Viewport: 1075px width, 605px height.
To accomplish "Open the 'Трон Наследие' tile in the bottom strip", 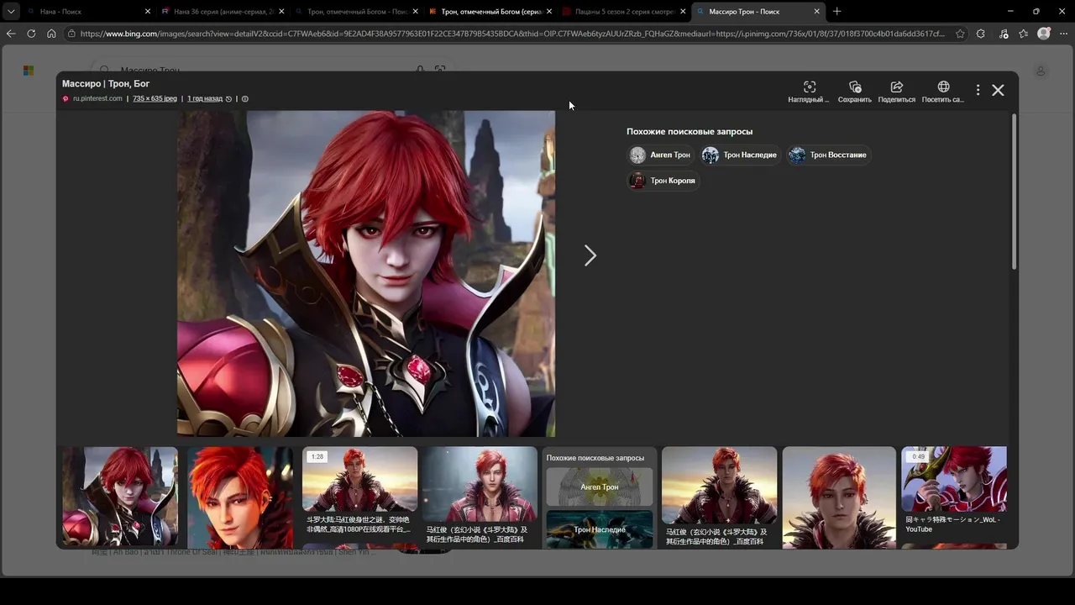I will [x=599, y=529].
